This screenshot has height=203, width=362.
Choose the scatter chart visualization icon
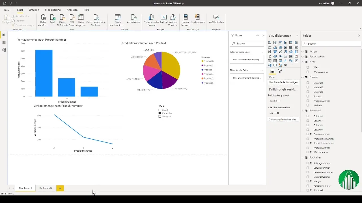pos(280,52)
